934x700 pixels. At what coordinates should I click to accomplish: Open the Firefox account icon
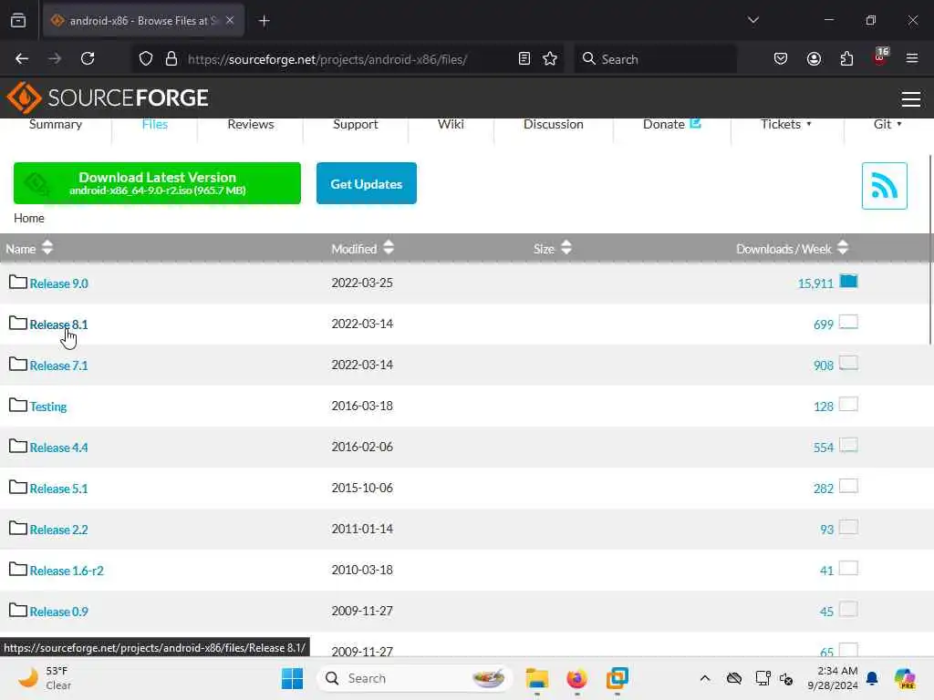[814, 58]
